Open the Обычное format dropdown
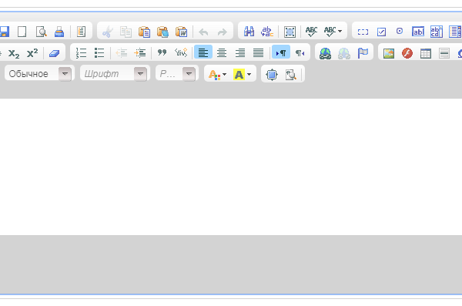Screen dimensions: 462x306 38,73
